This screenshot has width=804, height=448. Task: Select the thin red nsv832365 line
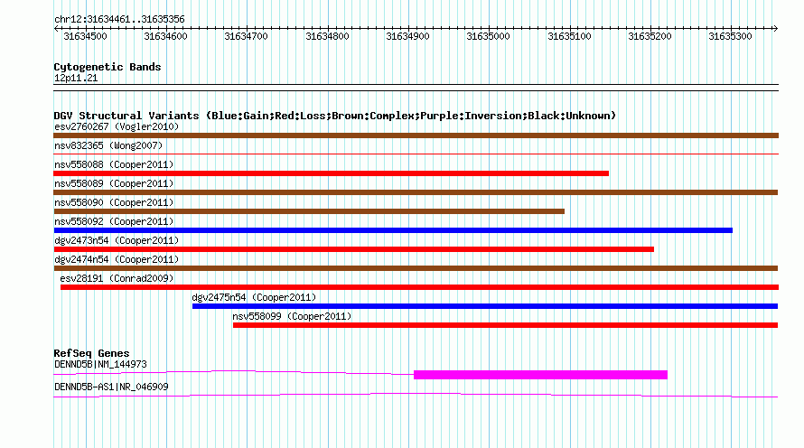tap(416, 154)
